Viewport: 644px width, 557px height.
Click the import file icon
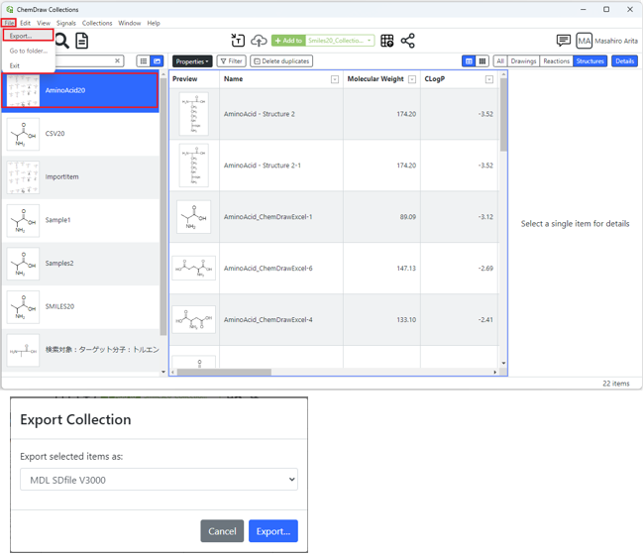238,41
